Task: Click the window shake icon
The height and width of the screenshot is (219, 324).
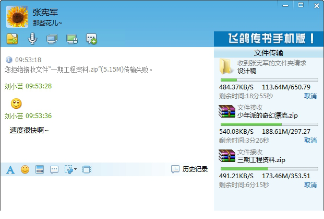Action: click(x=87, y=169)
